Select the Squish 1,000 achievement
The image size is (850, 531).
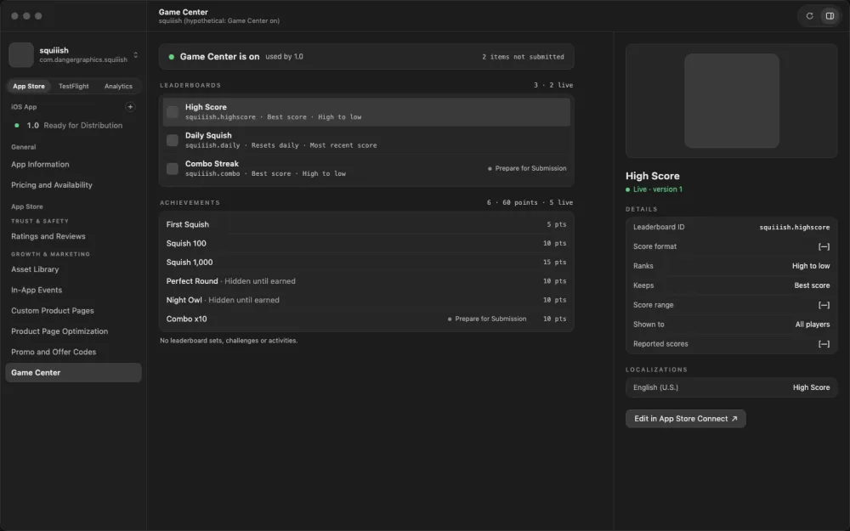[x=366, y=263]
